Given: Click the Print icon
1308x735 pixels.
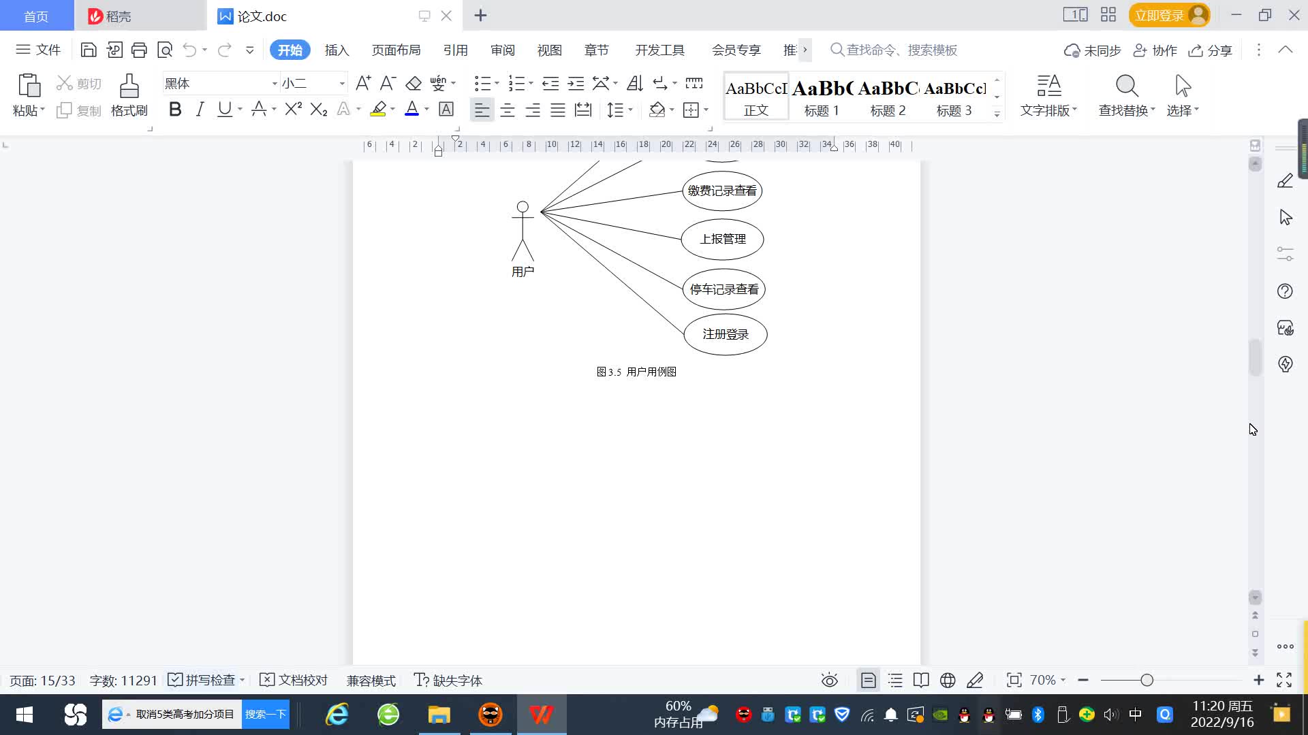Looking at the screenshot, I should tap(139, 50).
